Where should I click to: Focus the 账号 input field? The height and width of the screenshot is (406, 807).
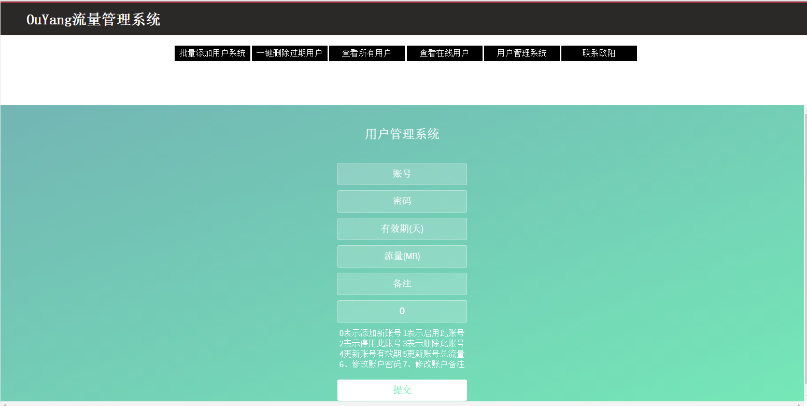coord(402,174)
